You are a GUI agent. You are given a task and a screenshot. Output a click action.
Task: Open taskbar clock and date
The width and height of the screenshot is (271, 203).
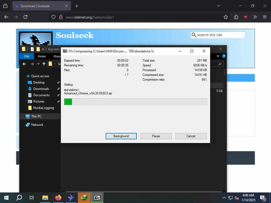(248, 198)
